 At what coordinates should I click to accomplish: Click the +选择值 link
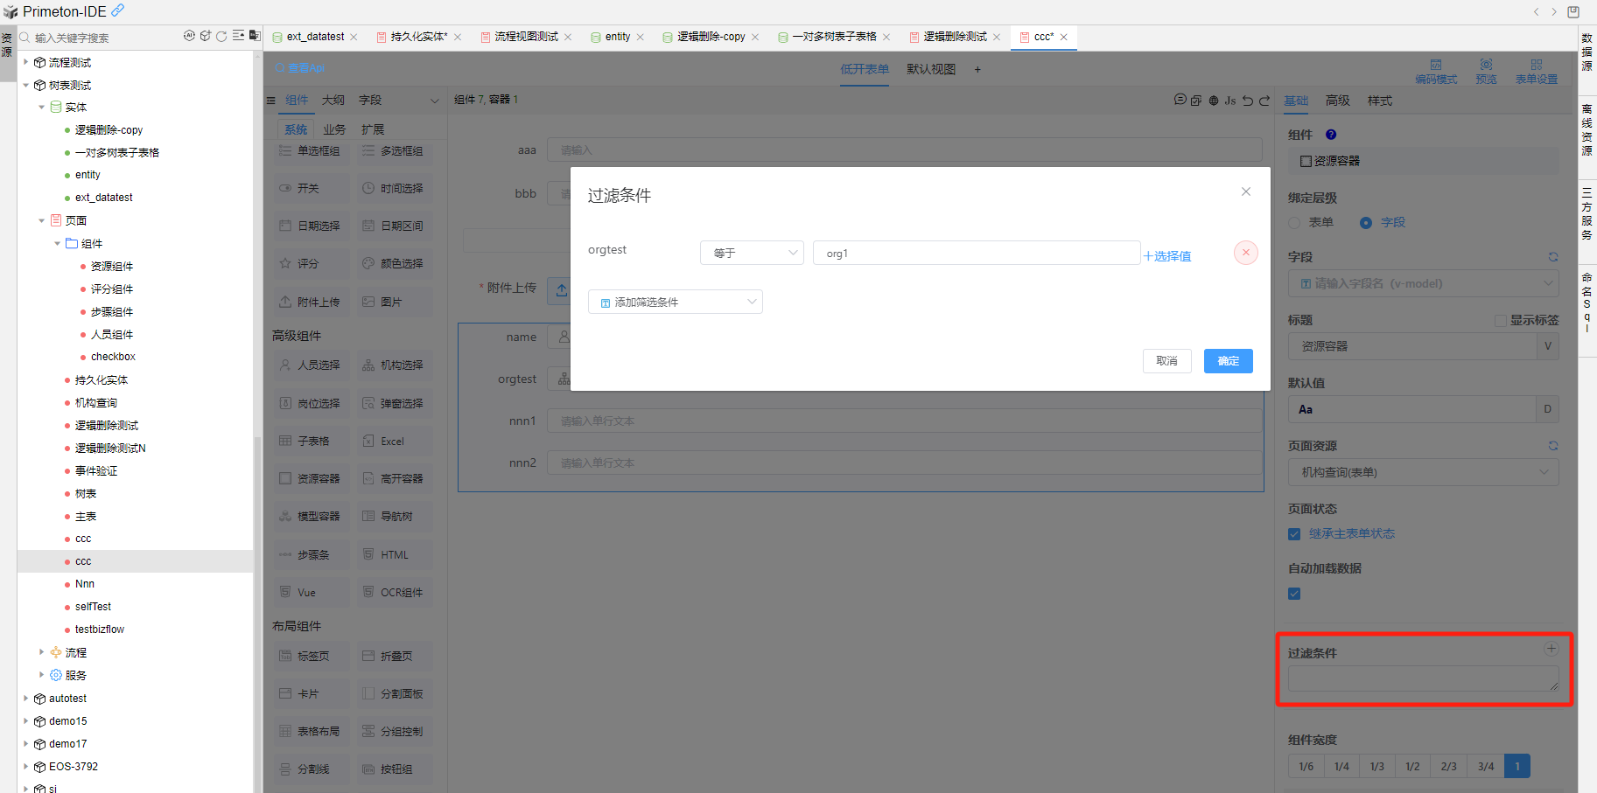click(x=1167, y=256)
